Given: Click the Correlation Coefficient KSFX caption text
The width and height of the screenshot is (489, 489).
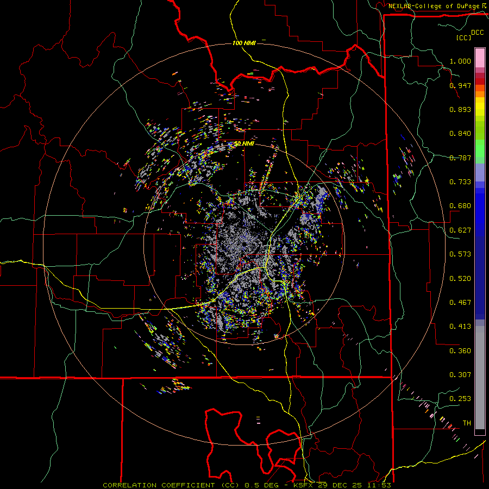Looking at the screenshot, I should pyautogui.click(x=247, y=485).
